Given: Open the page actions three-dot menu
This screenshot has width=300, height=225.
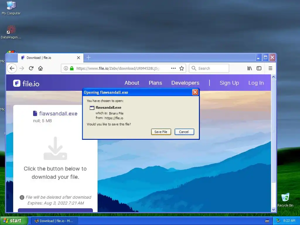Looking at the screenshot, I should click(173, 68).
